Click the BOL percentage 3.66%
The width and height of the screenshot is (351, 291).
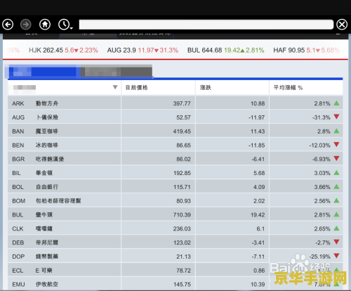pyautogui.click(x=322, y=187)
